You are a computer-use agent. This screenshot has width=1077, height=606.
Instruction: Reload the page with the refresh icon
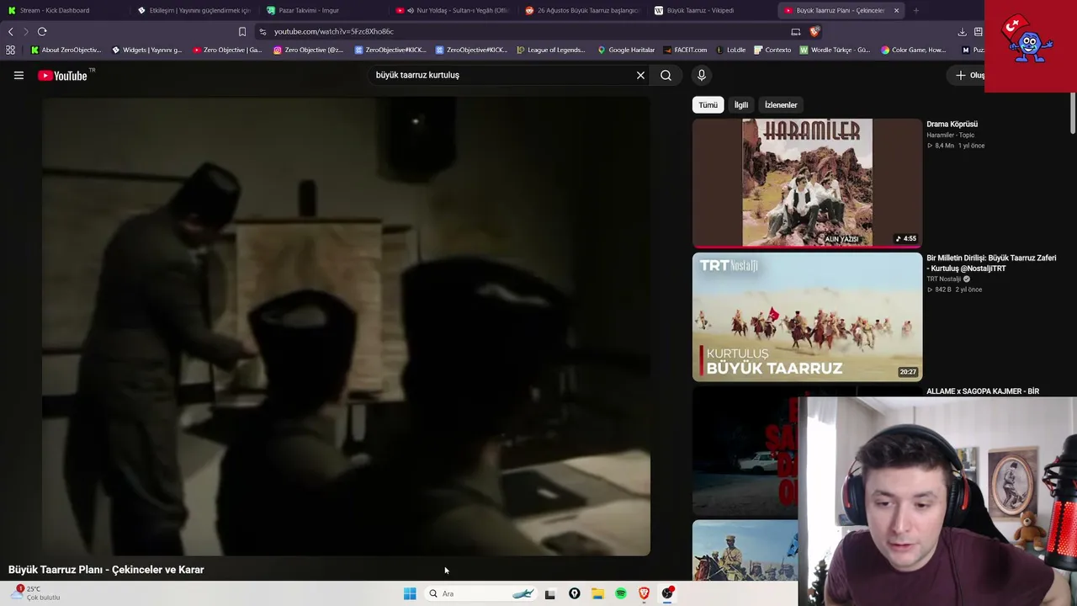point(42,31)
